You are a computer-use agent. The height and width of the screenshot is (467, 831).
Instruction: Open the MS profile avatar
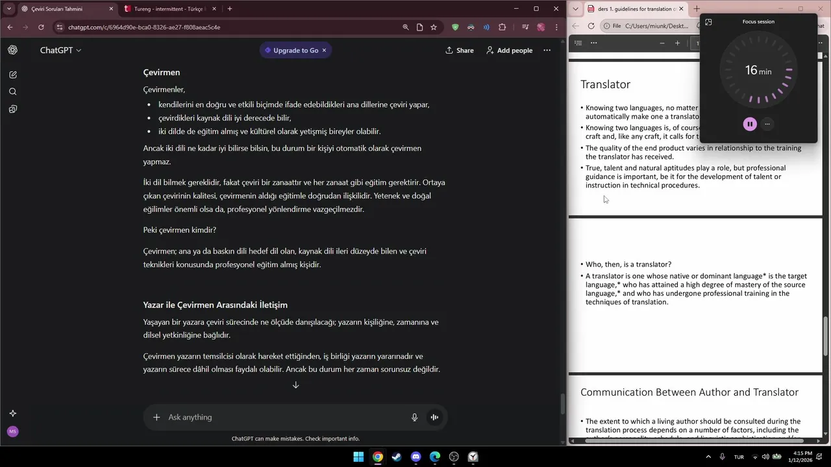[x=13, y=431]
